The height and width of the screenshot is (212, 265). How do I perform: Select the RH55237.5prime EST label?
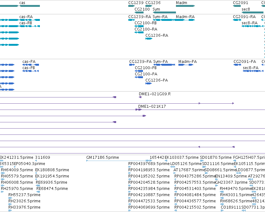click(x=24, y=195)
